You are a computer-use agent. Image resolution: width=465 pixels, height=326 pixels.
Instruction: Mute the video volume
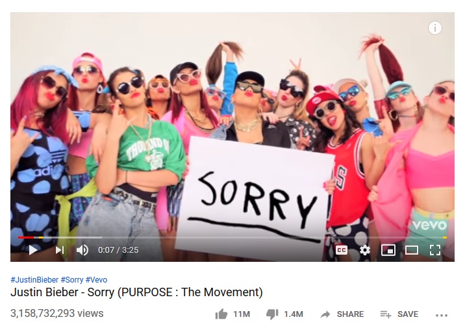82,250
